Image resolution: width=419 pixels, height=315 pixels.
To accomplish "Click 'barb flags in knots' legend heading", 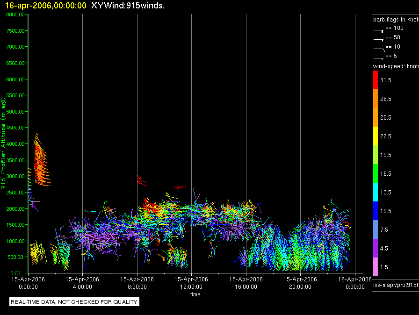I will point(396,20).
